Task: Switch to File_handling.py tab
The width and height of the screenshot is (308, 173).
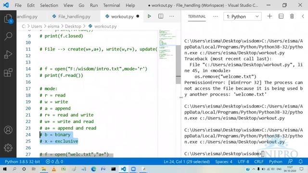Action: [x=74, y=16]
